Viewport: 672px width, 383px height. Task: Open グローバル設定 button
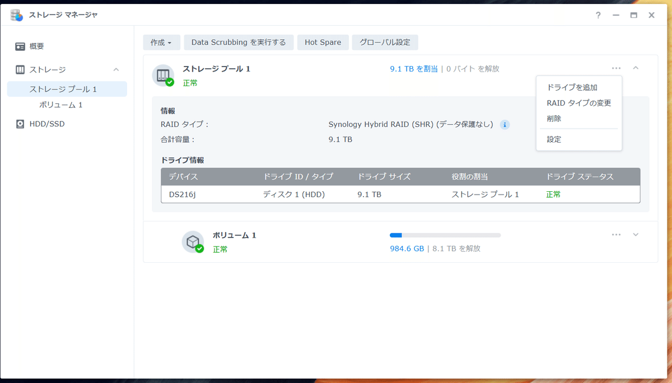pyautogui.click(x=385, y=42)
